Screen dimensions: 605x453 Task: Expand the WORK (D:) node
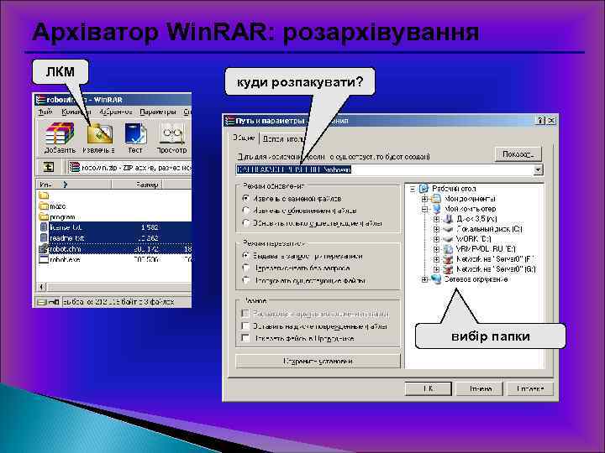tap(436, 239)
